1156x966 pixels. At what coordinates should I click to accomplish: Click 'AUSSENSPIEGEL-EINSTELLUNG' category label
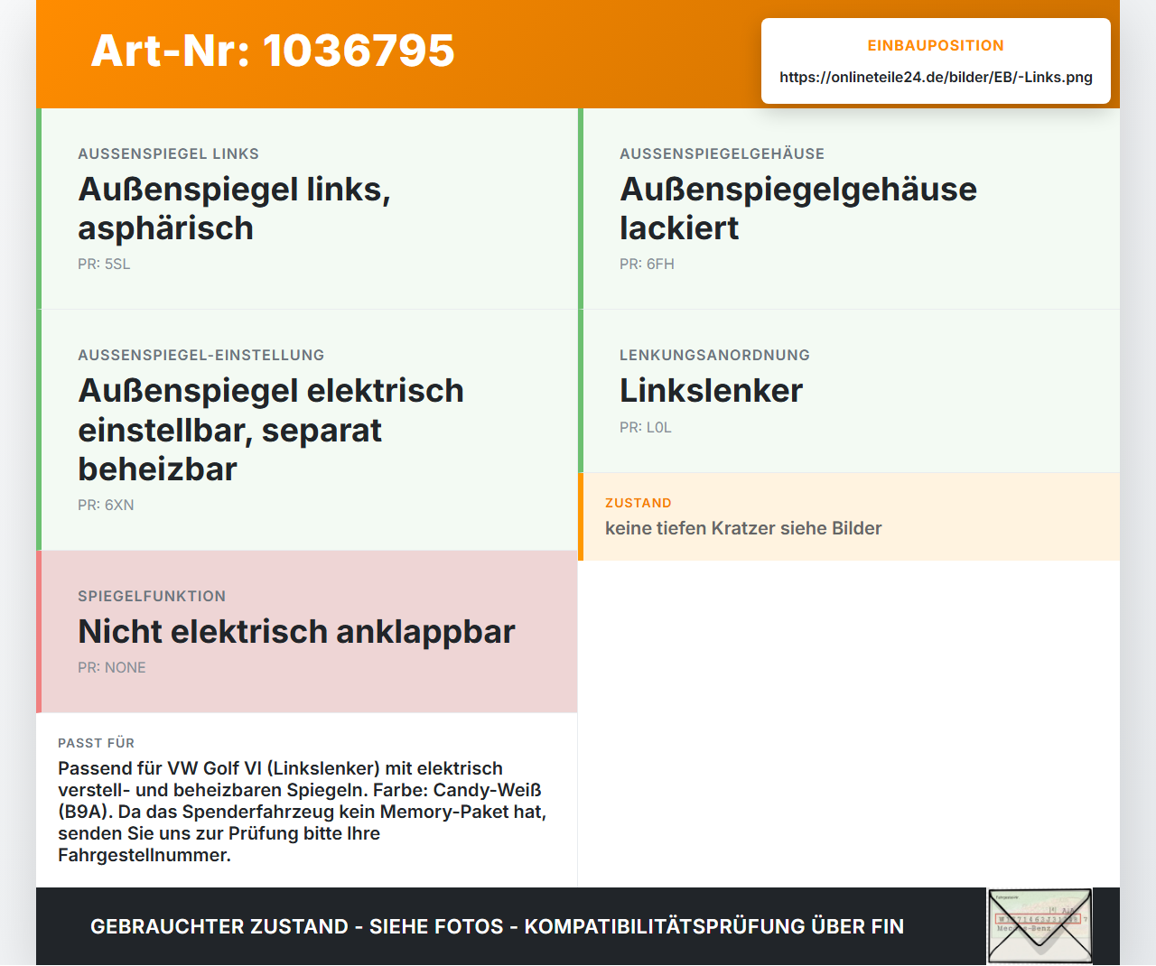coord(200,355)
